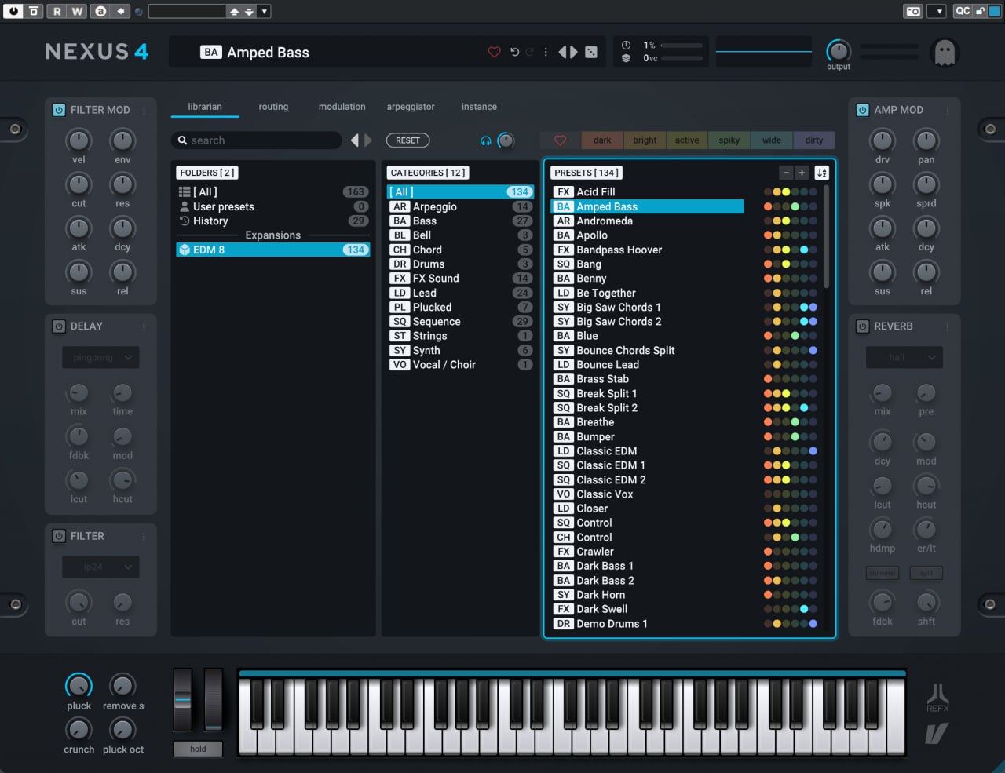Open the reverb hall type dropdown
This screenshot has height=773, width=1005.
pyautogui.click(x=904, y=358)
